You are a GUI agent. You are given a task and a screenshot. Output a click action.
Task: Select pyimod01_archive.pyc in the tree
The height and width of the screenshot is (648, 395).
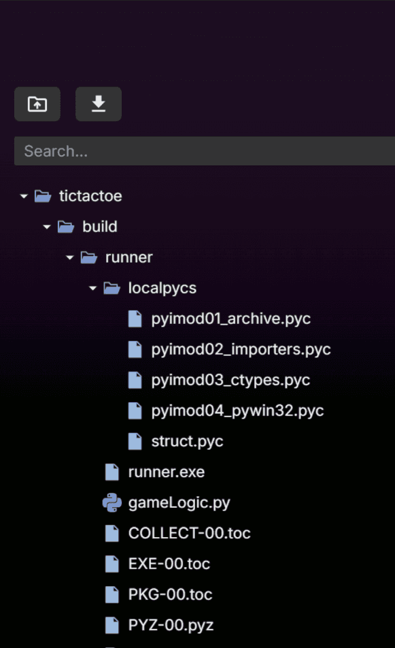[230, 319]
